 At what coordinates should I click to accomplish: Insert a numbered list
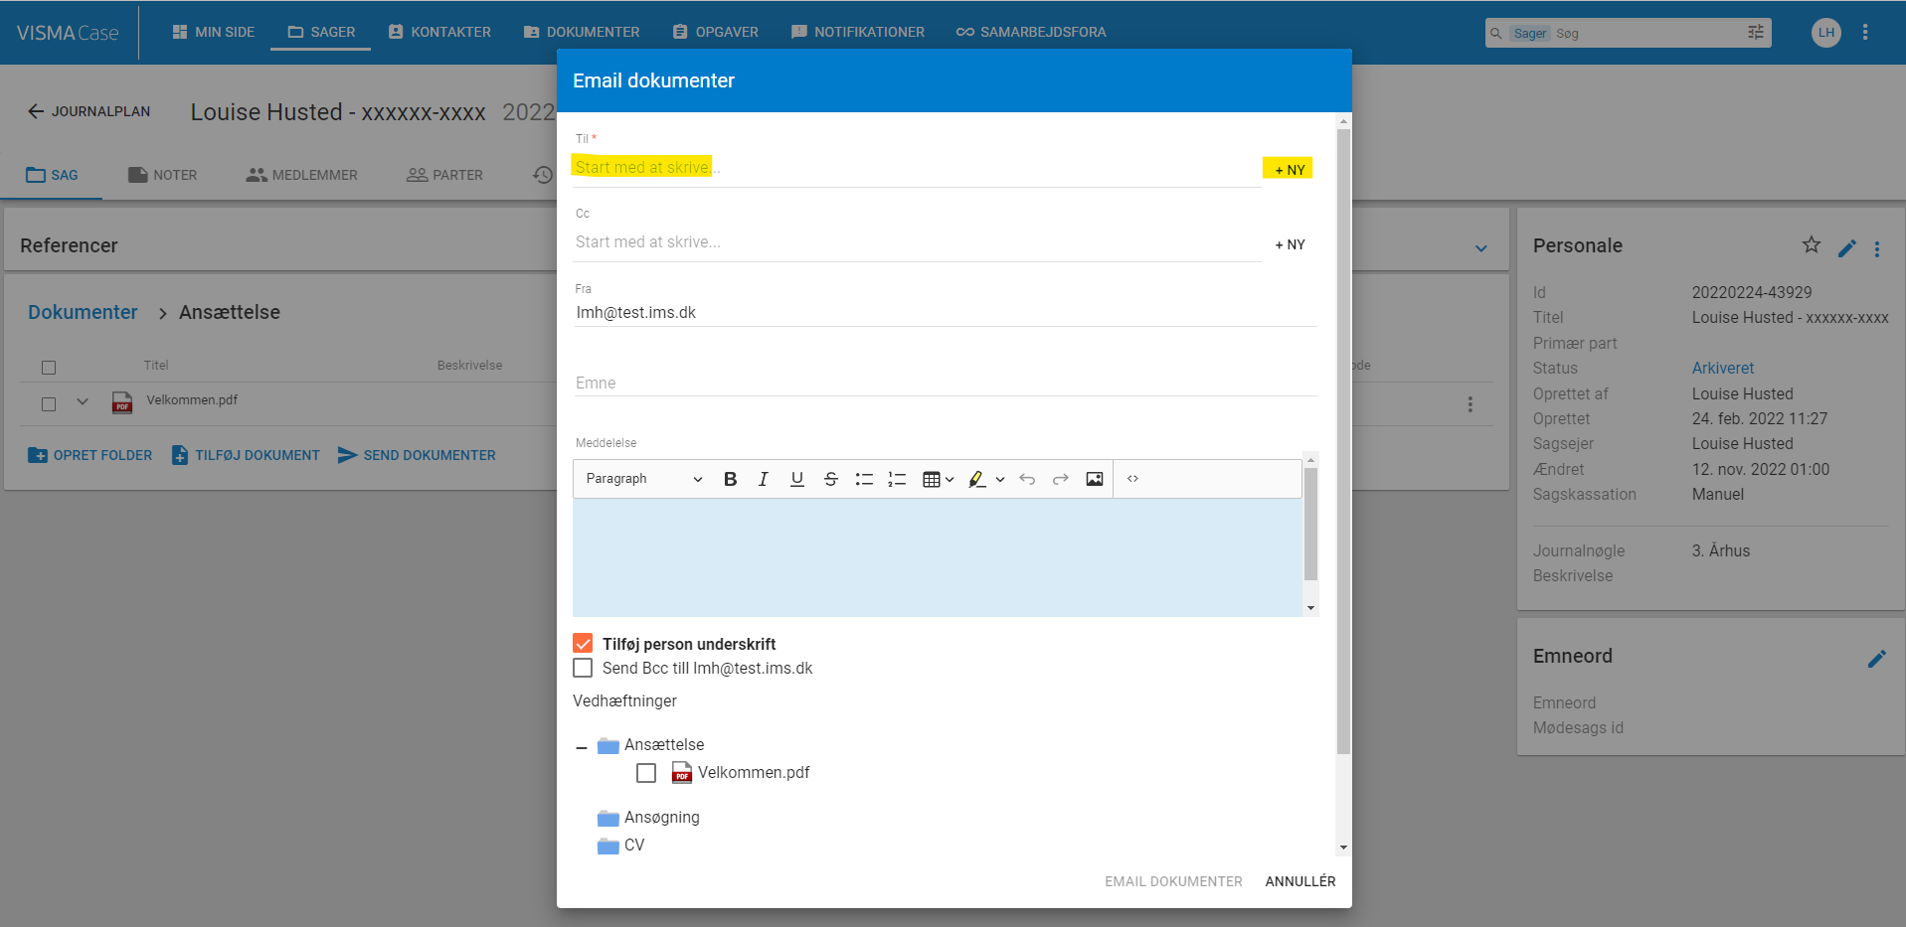(897, 479)
